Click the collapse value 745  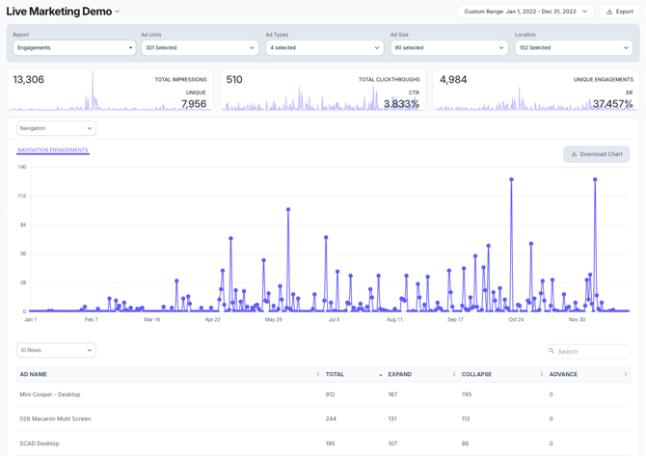[467, 394]
